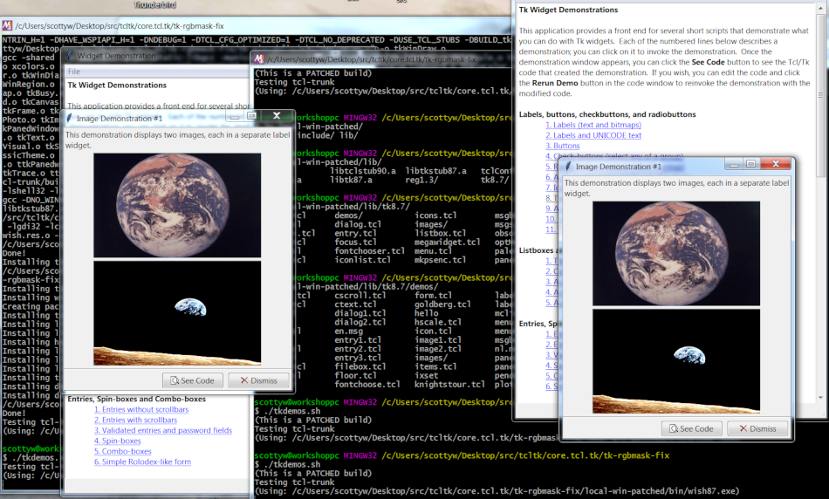Screen dimensions: 829x499
Task: Open the 'Combo-boxes' demo link
Action: 123,451
